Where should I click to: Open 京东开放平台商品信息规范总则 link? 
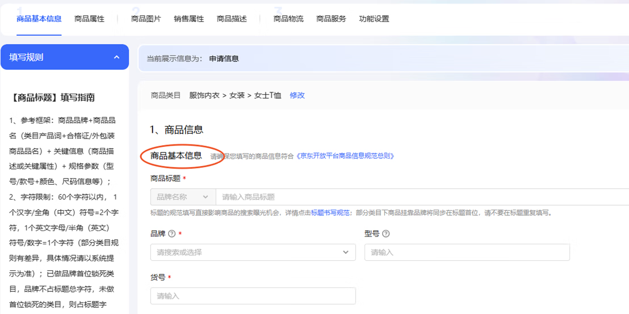tap(345, 156)
